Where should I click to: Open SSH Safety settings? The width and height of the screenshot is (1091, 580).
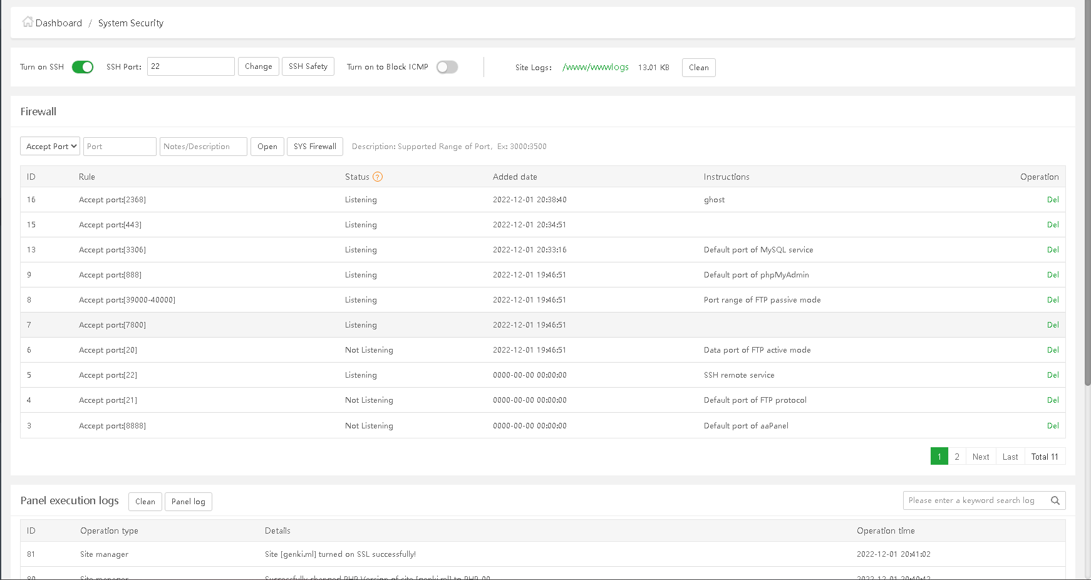click(x=308, y=66)
